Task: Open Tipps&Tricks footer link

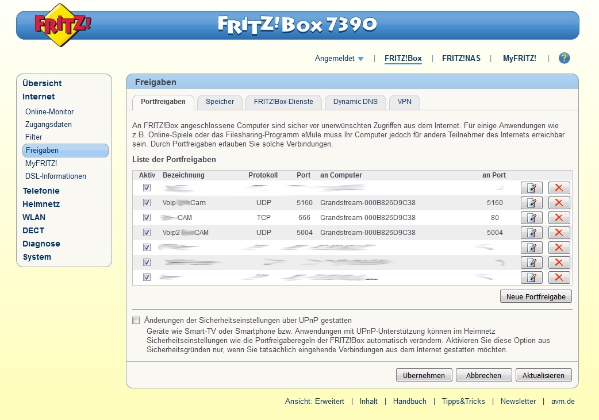Action: [x=463, y=401]
